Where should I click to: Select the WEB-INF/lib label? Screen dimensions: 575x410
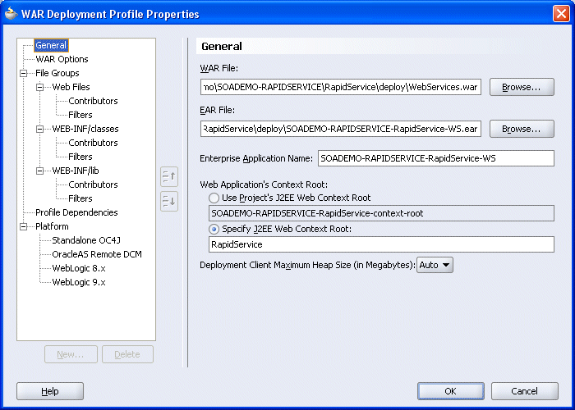coord(76,171)
